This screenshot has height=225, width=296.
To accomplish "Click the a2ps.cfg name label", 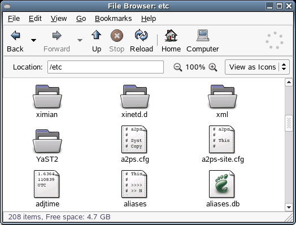I will click(x=135, y=159).
